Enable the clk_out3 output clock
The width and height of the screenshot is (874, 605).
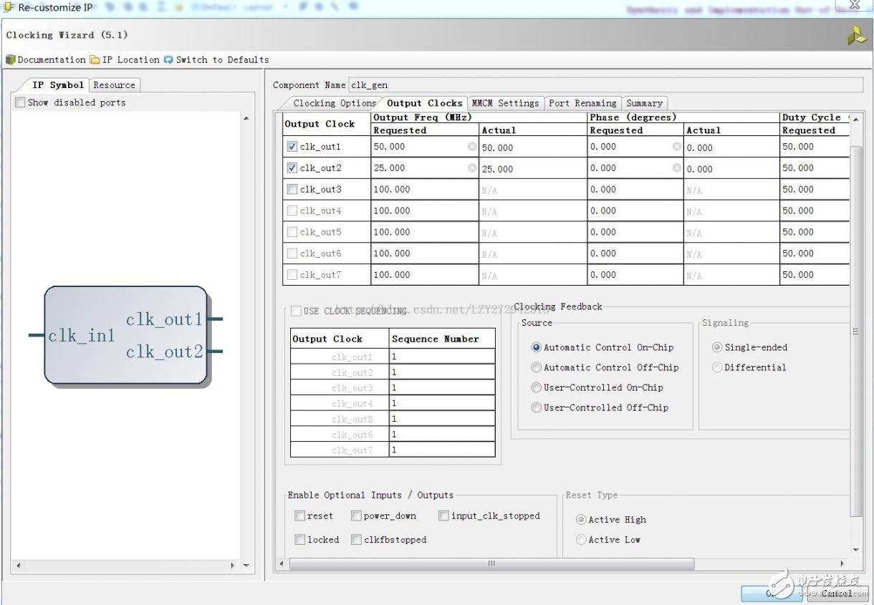[292, 190]
